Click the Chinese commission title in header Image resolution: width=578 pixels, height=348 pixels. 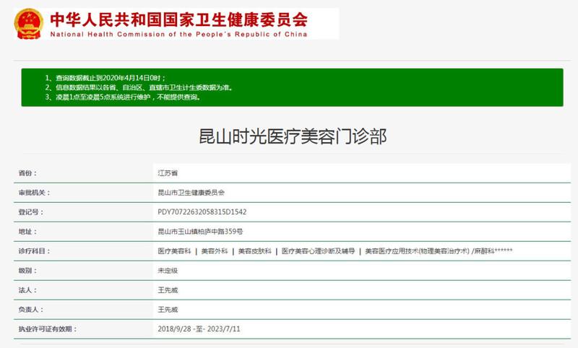point(178,18)
